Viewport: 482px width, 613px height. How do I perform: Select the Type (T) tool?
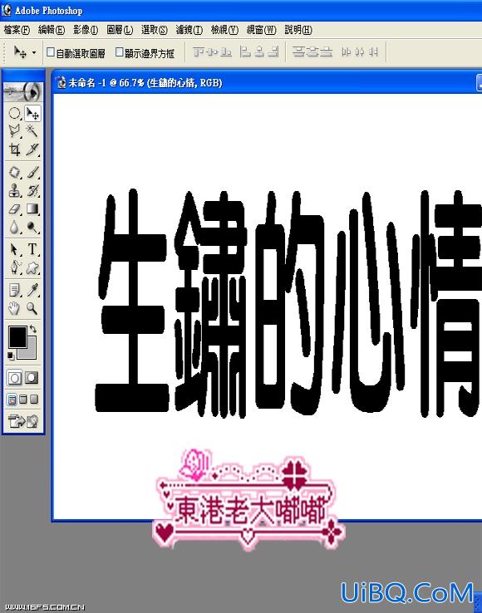point(32,249)
